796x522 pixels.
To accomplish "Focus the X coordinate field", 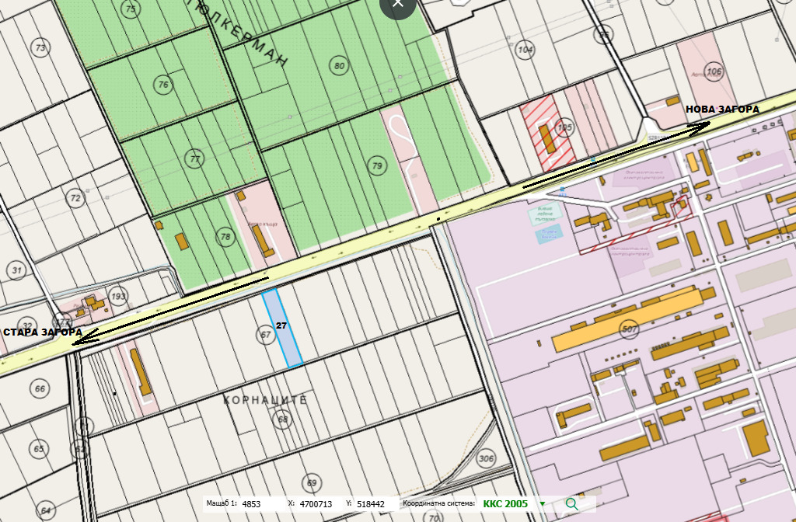I will (316, 504).
